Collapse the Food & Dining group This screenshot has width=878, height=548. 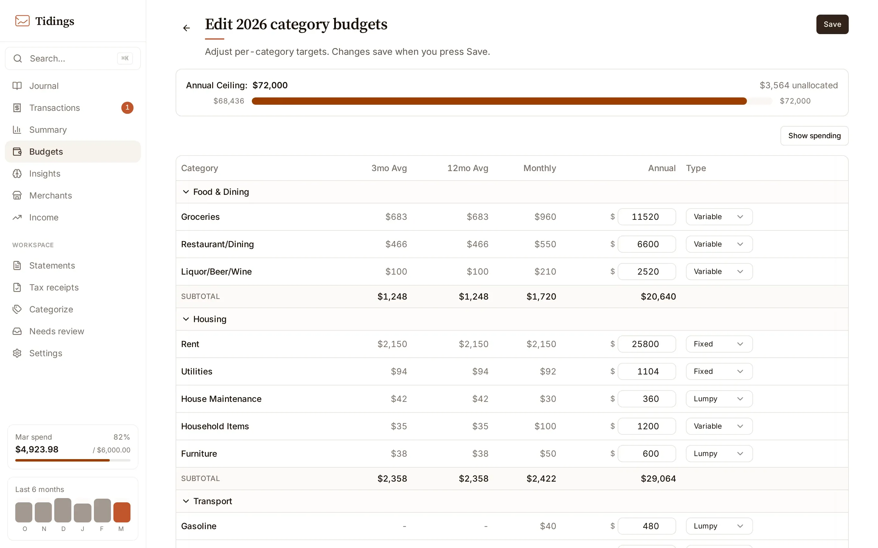pyautogui.click(x=186, y=192)
